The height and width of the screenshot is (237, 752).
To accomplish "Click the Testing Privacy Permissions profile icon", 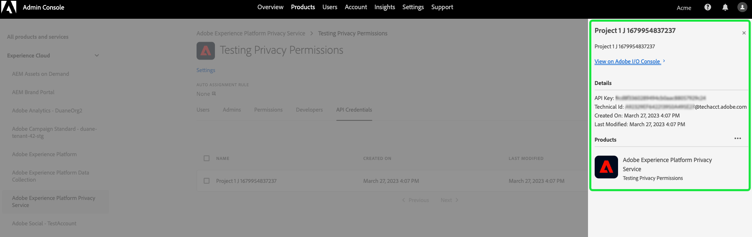I will coord(206,51).
